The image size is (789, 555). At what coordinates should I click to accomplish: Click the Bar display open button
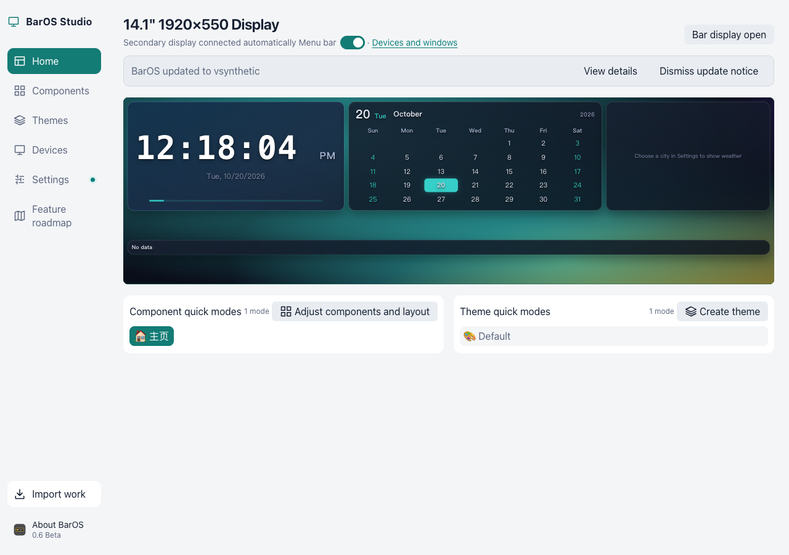click(729, 35)
